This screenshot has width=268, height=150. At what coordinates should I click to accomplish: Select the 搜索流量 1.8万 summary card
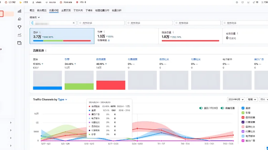click(x=190, y=36)
